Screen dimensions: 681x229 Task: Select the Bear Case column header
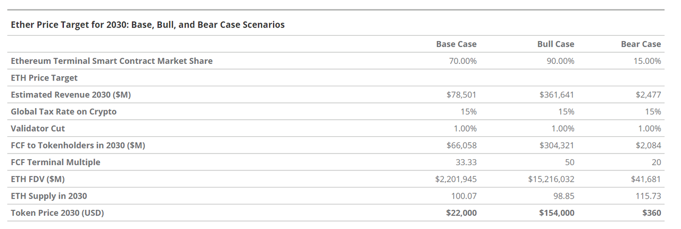pyautogui.click(x=641, y=44)
